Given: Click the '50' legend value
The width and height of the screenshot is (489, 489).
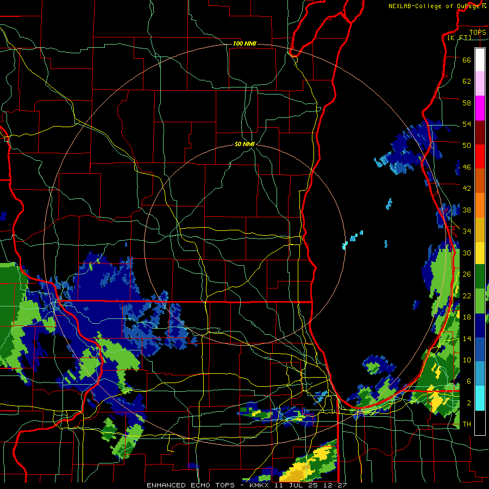Looking at the screenshot, I should click(467, 145).
